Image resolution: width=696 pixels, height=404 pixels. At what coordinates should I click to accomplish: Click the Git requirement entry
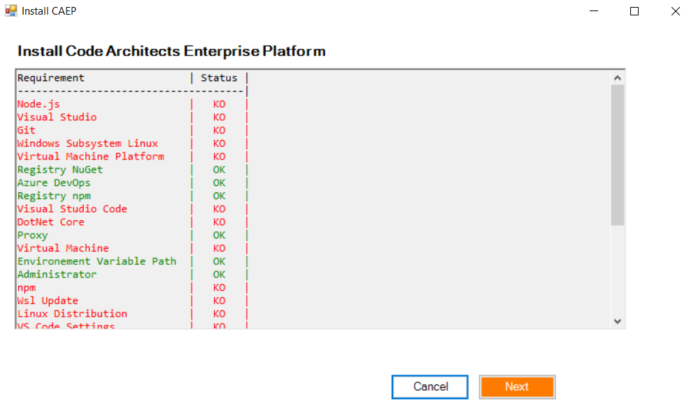(27, 130)
